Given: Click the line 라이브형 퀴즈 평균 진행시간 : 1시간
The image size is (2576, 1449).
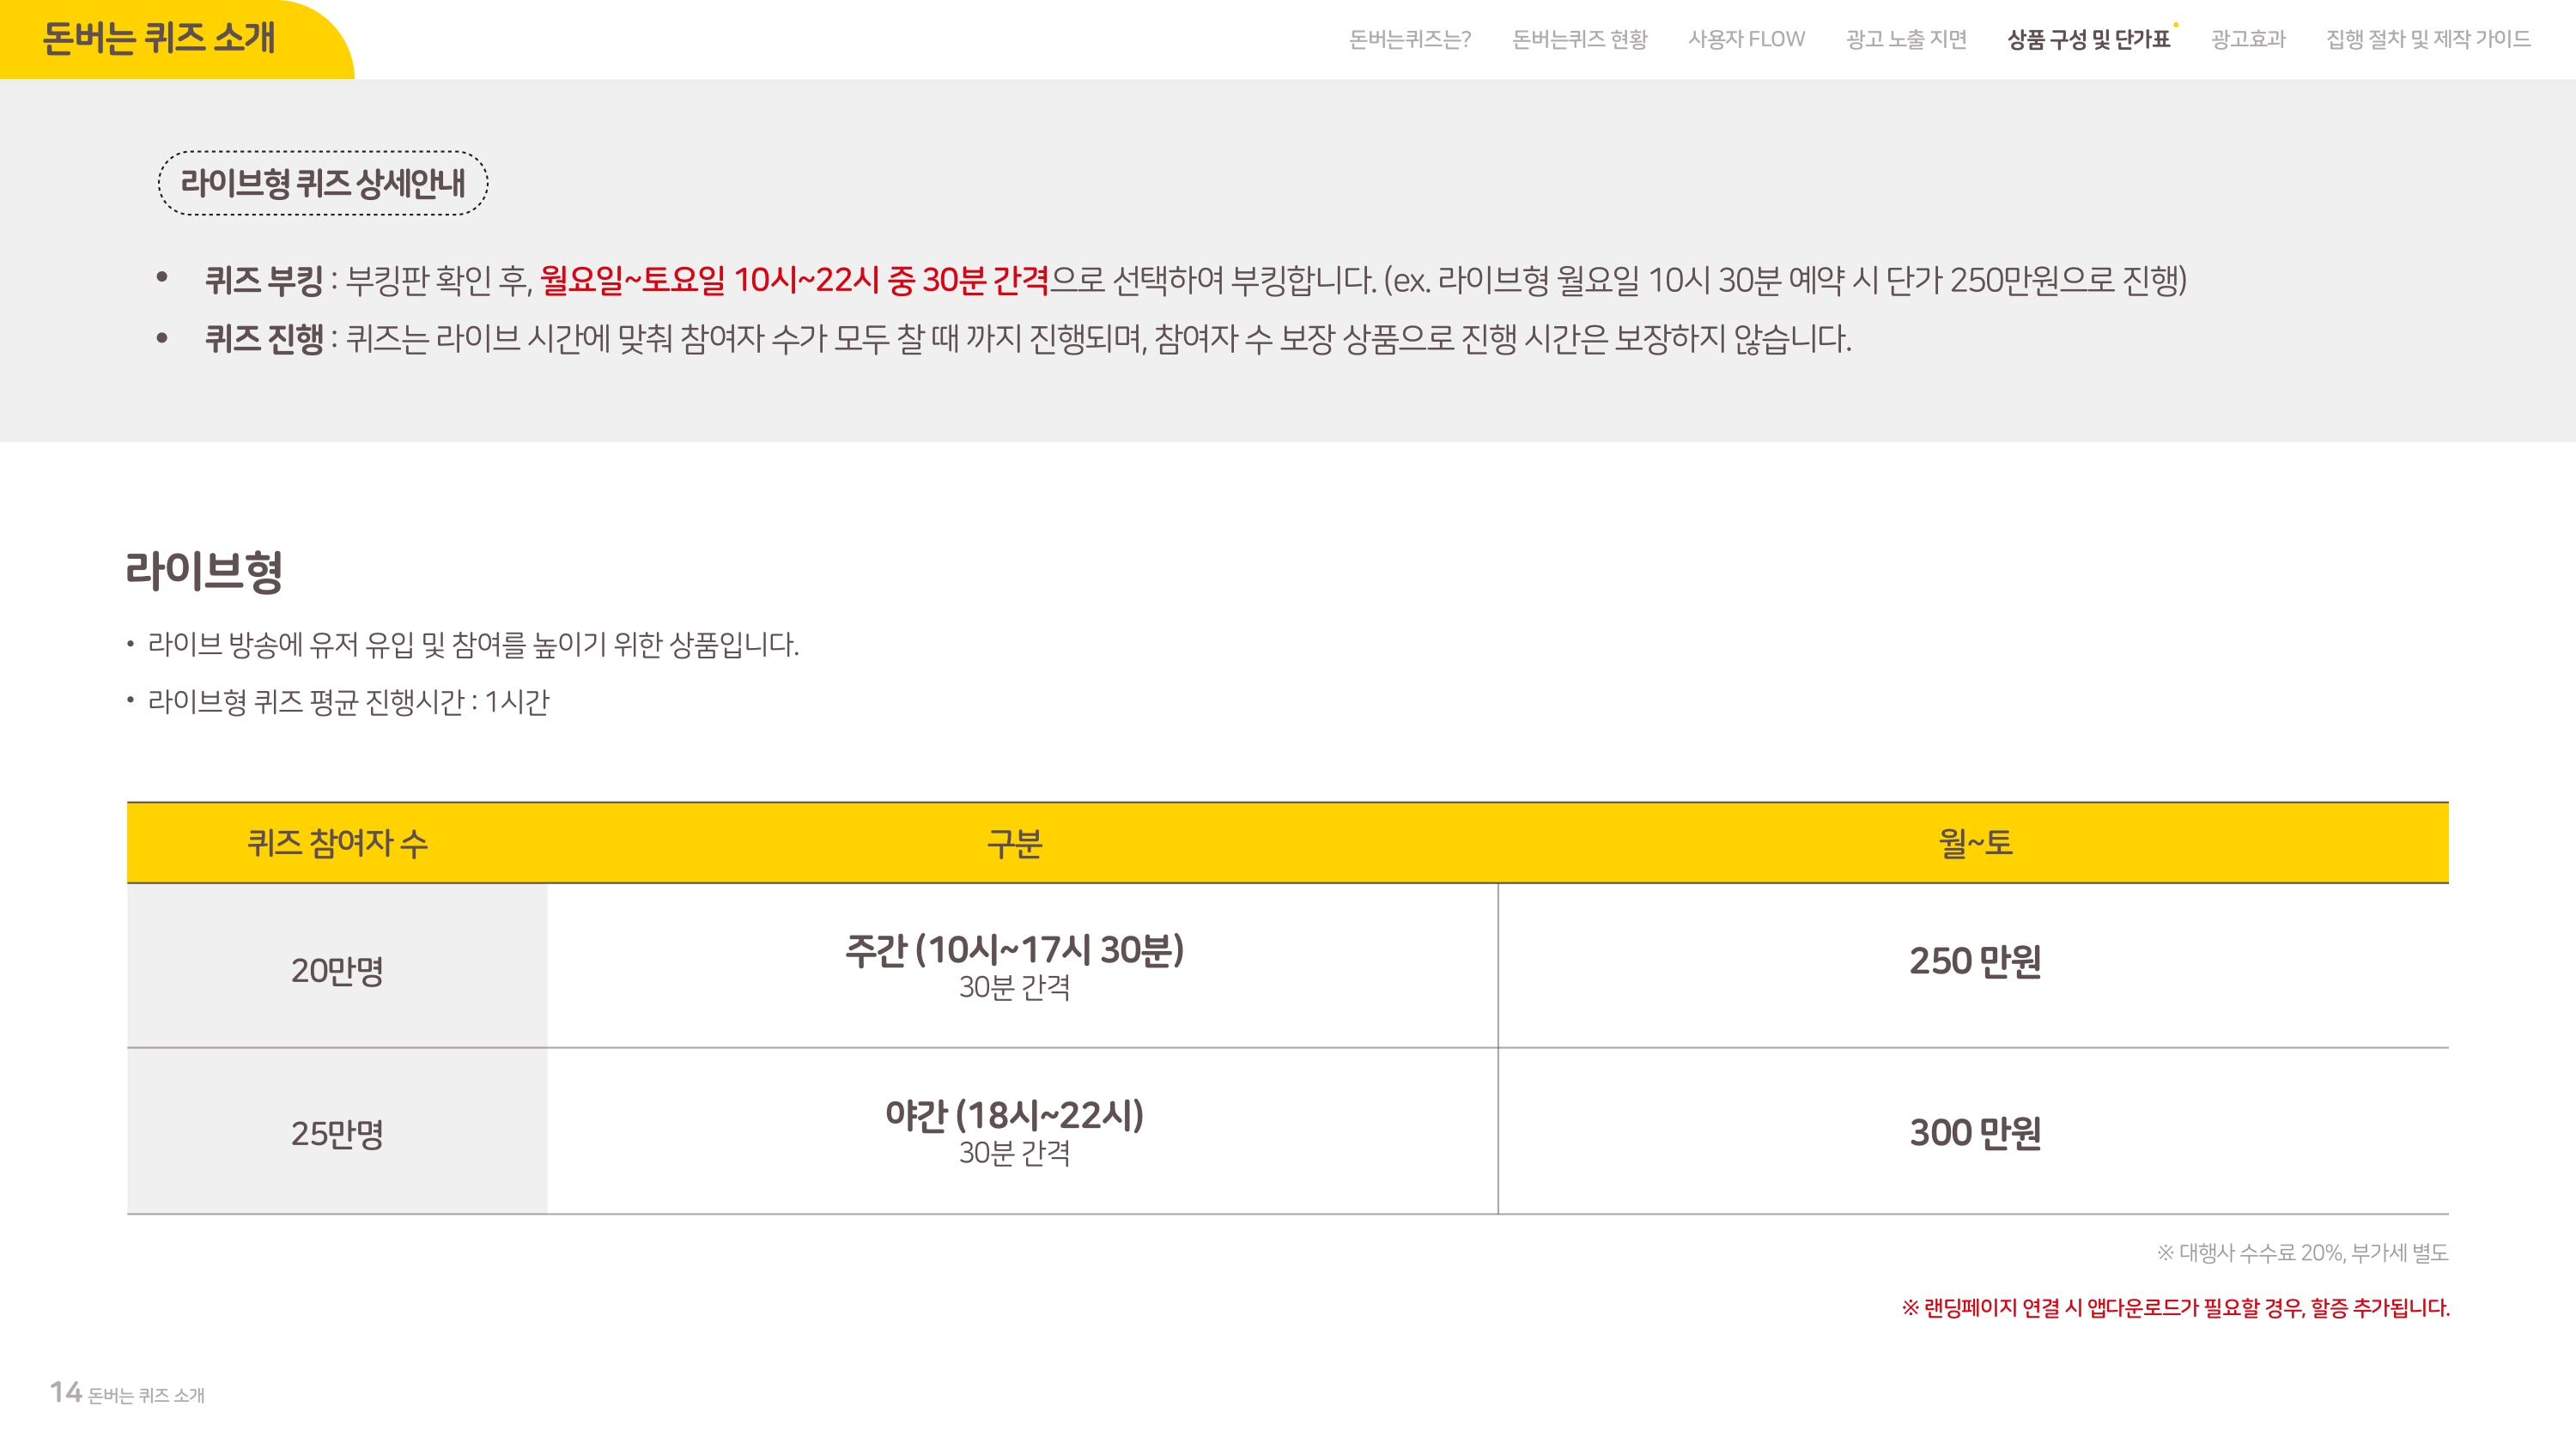Looking at the screenshot, I should click(x=348, y=702).
